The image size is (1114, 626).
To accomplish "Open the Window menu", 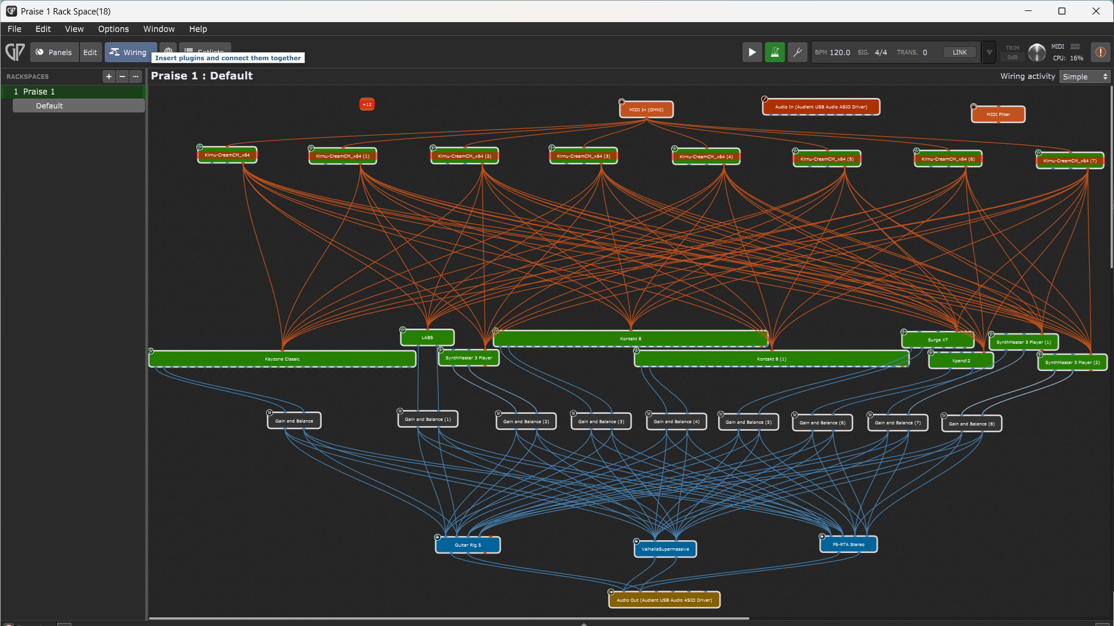I will click(158, 29).
